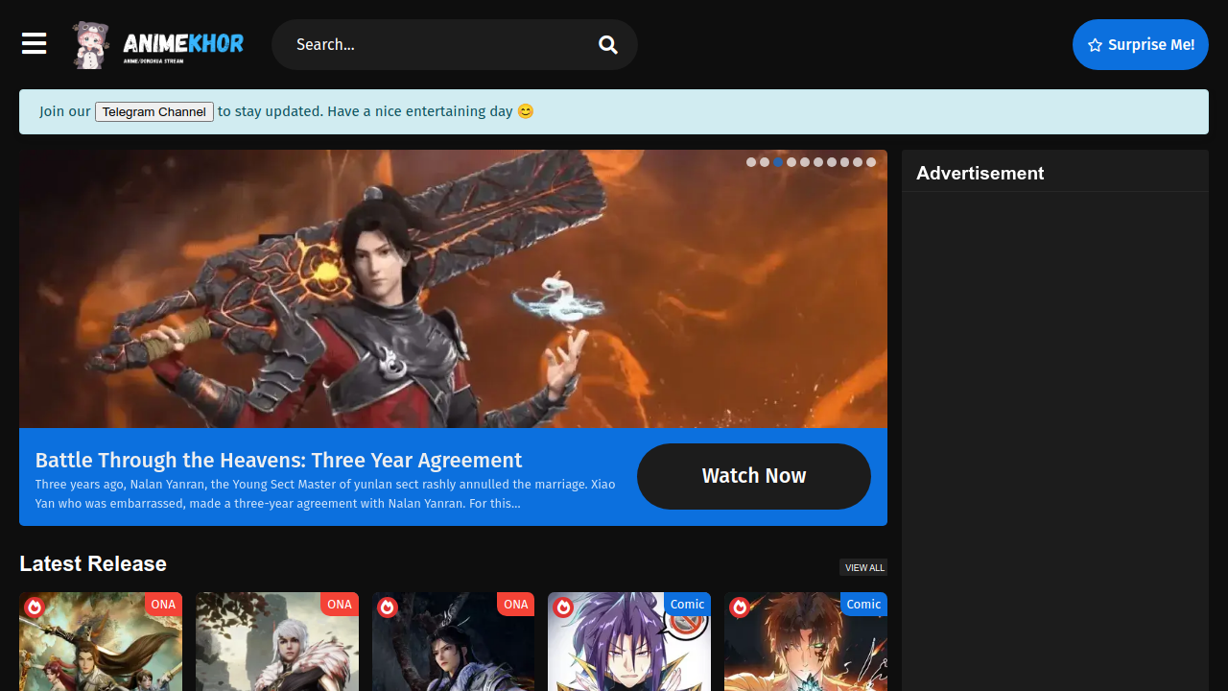Viewport: 1228px width, 691px height.
Task: Go to the first slider pagination dot
Action: pos(751,162)
